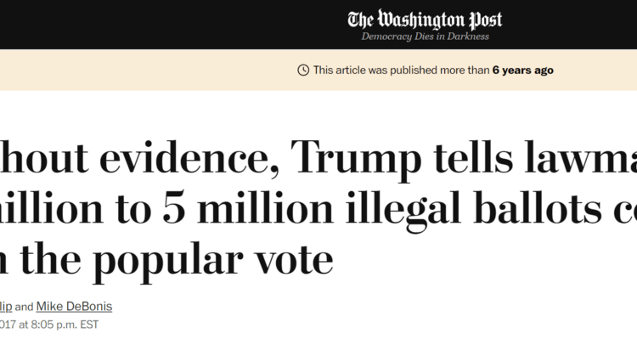Image resolution: width=637 pixels, height=345 pixels.
Task: Click the '8:05 p.m. EST' timestamp
Action: point(65,325)
